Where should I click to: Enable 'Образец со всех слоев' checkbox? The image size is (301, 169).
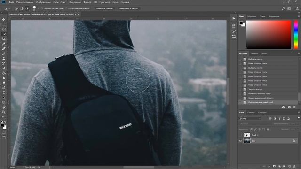(42, 8)
